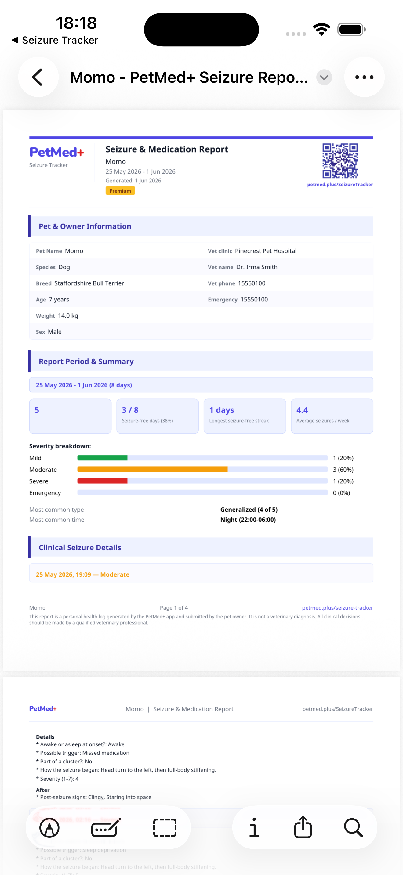Screen dimensions: 403x875
Task: Select the Vet phone 15550100 value
Action: point(252,283)
